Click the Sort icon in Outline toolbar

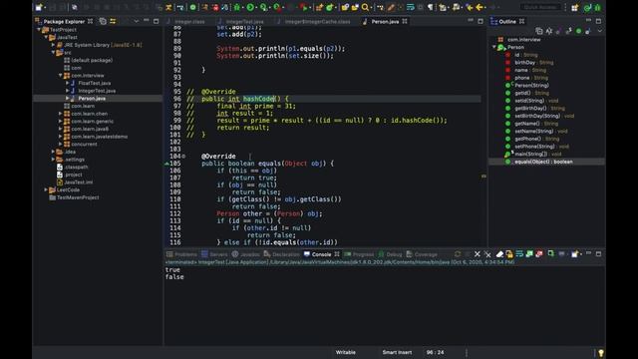[549, 31]
